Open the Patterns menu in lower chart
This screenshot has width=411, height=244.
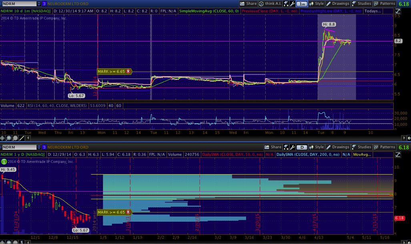(385, 147)
